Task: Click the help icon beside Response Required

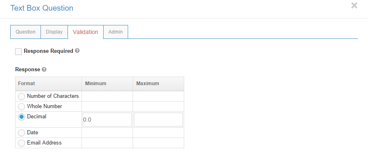Action: tap(77, 51)
